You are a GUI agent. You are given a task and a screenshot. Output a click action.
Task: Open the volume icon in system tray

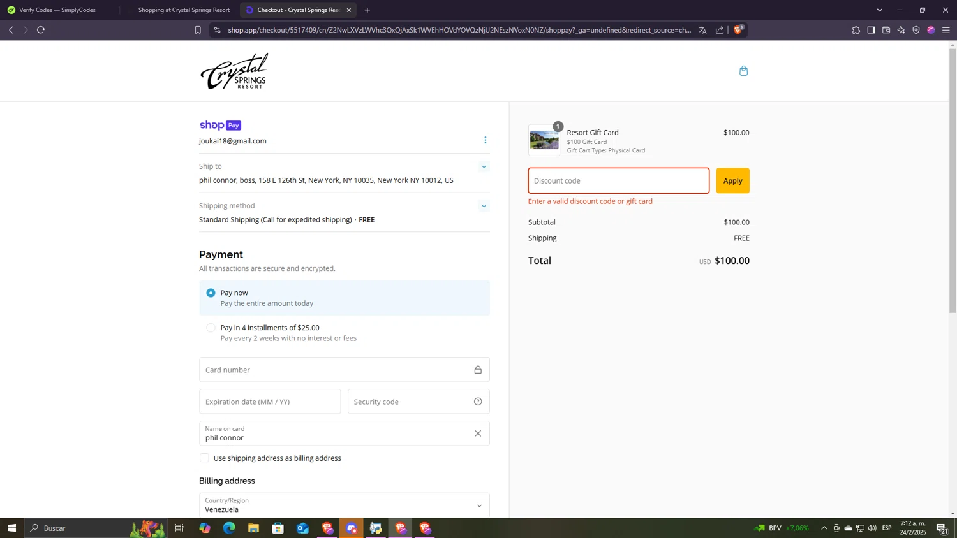point(872,528)
